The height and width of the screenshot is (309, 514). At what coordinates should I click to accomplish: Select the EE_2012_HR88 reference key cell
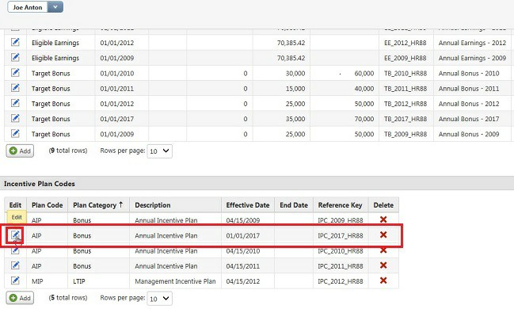coord(405,43)
